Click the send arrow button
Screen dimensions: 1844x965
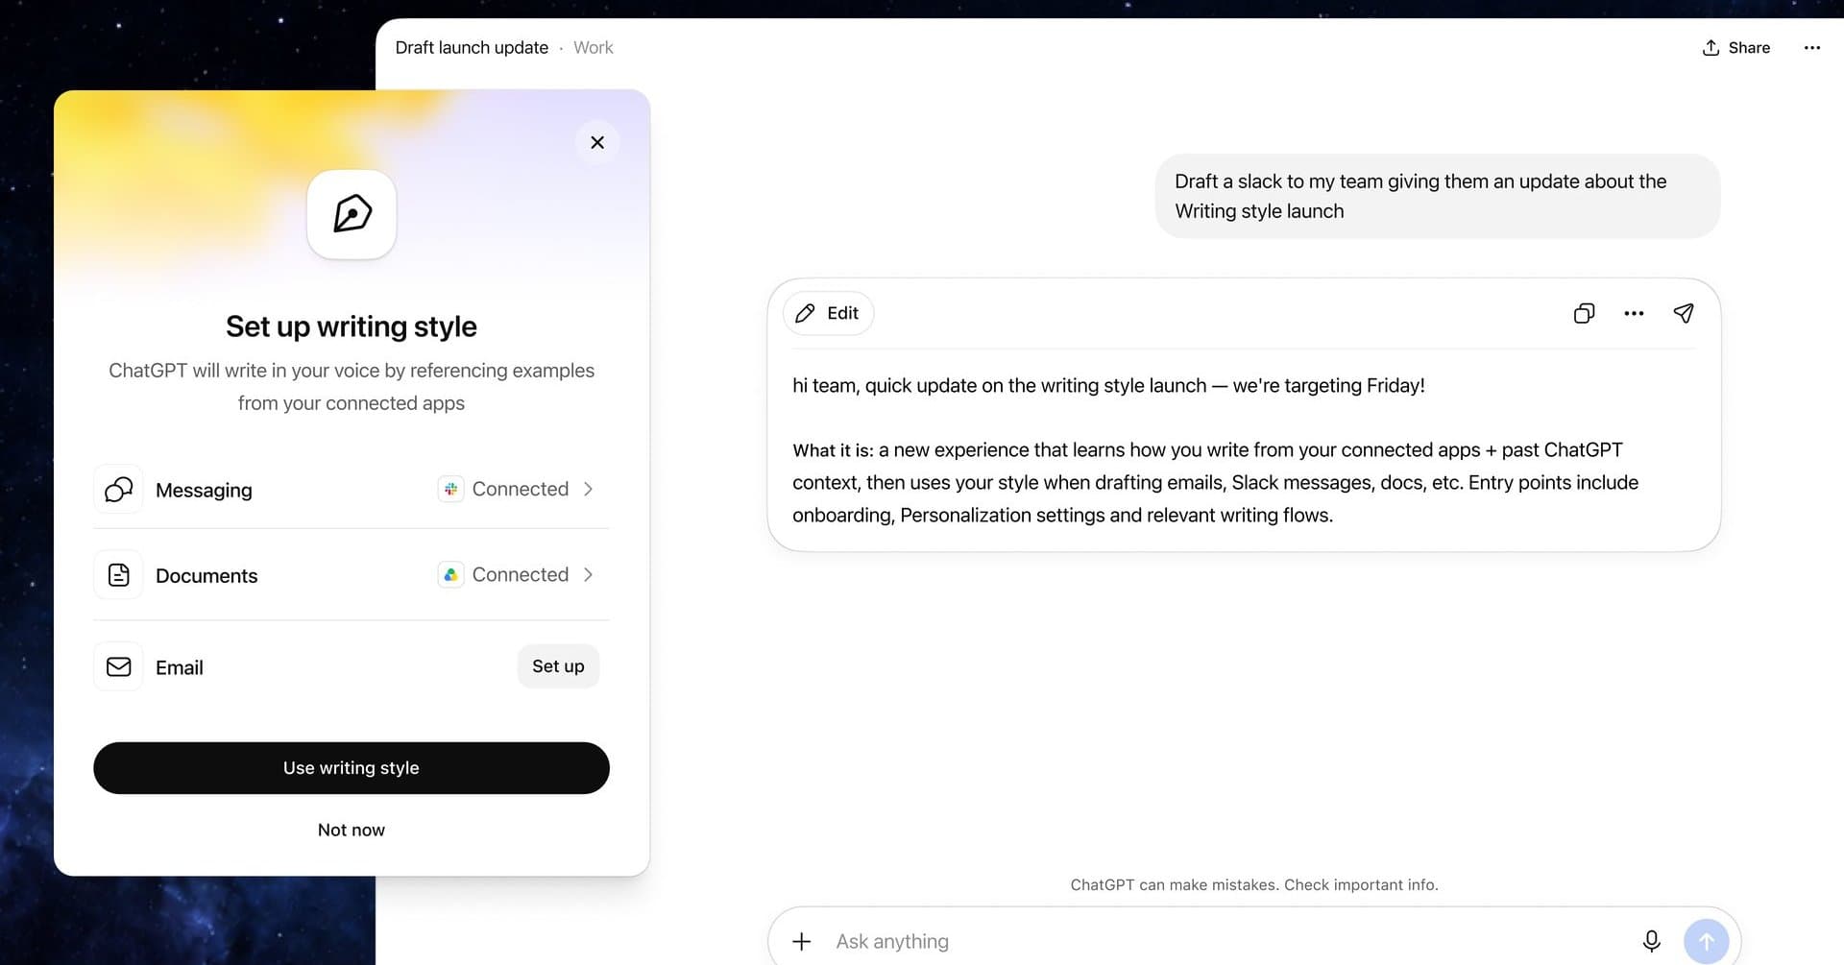pyautogui.click(x=1706, y=941)
